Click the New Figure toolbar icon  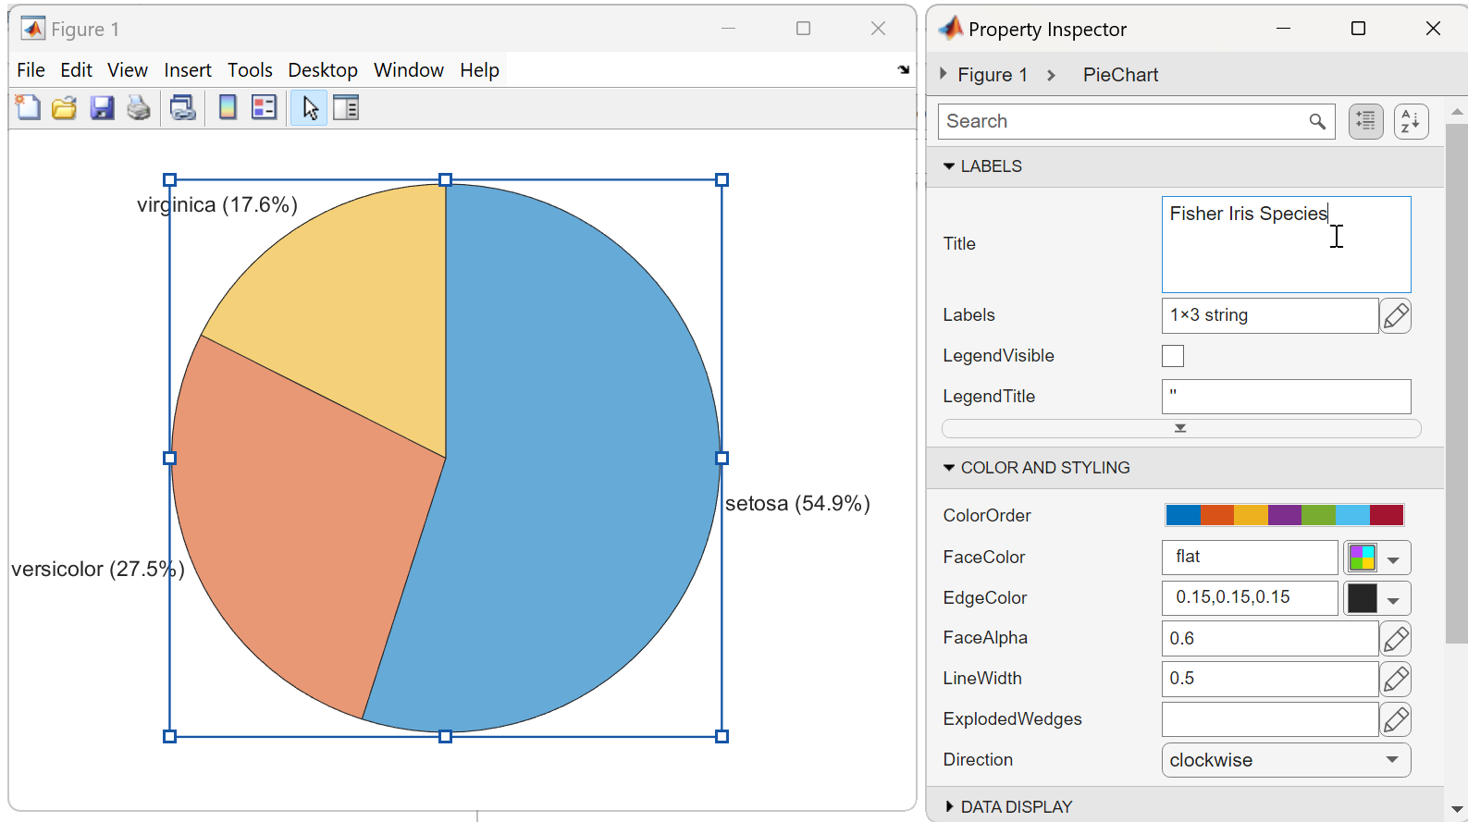(x=28, y=108)
